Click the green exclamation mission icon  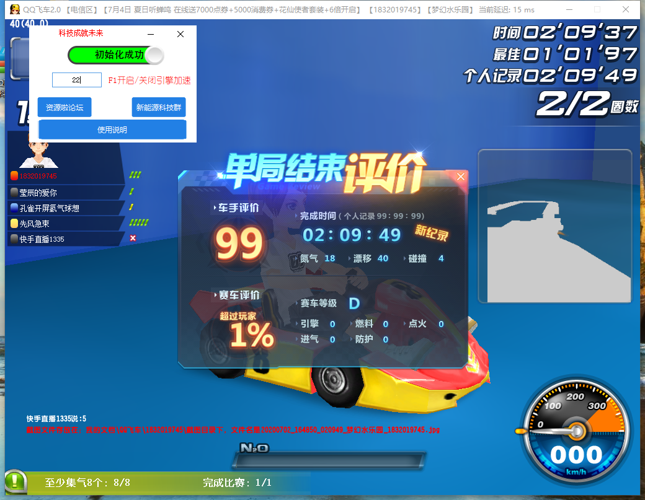[x=16, y=481]
